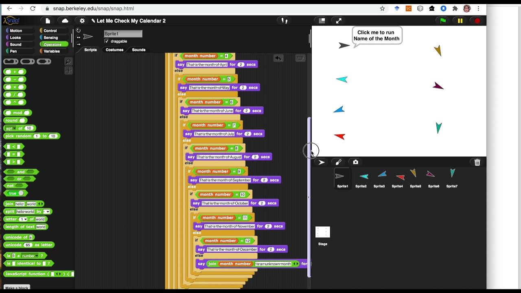Click the Make a block button
The width and height of the screenshot is (521, 293).
17,288
